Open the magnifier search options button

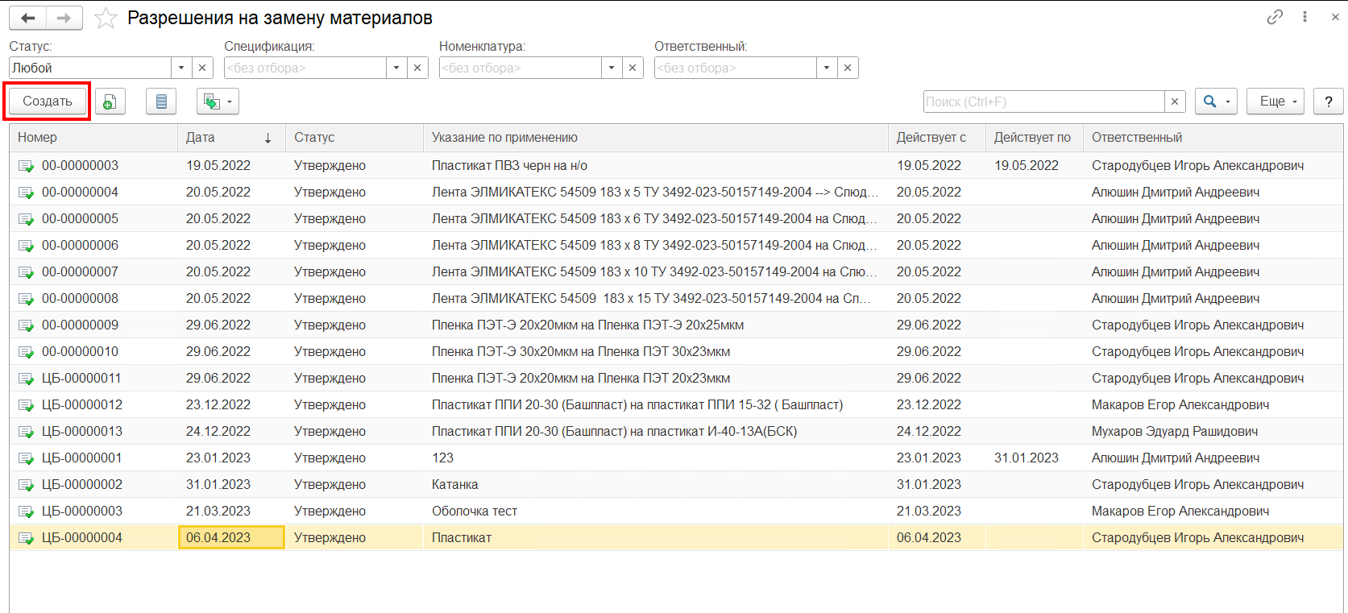click(1216, 101)
